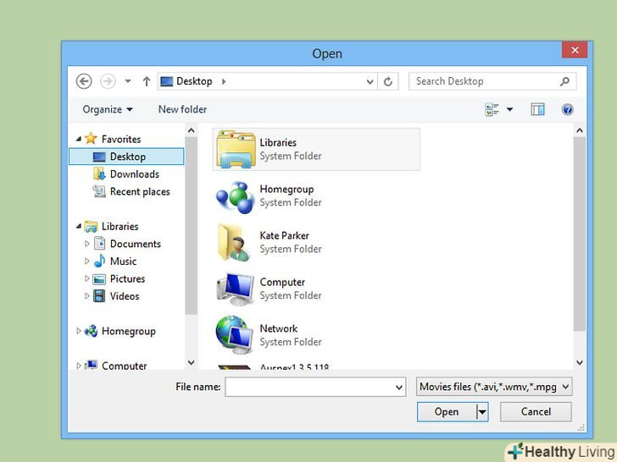Open Movies files type dropdown
617x462 pixels.
[494, 387]
